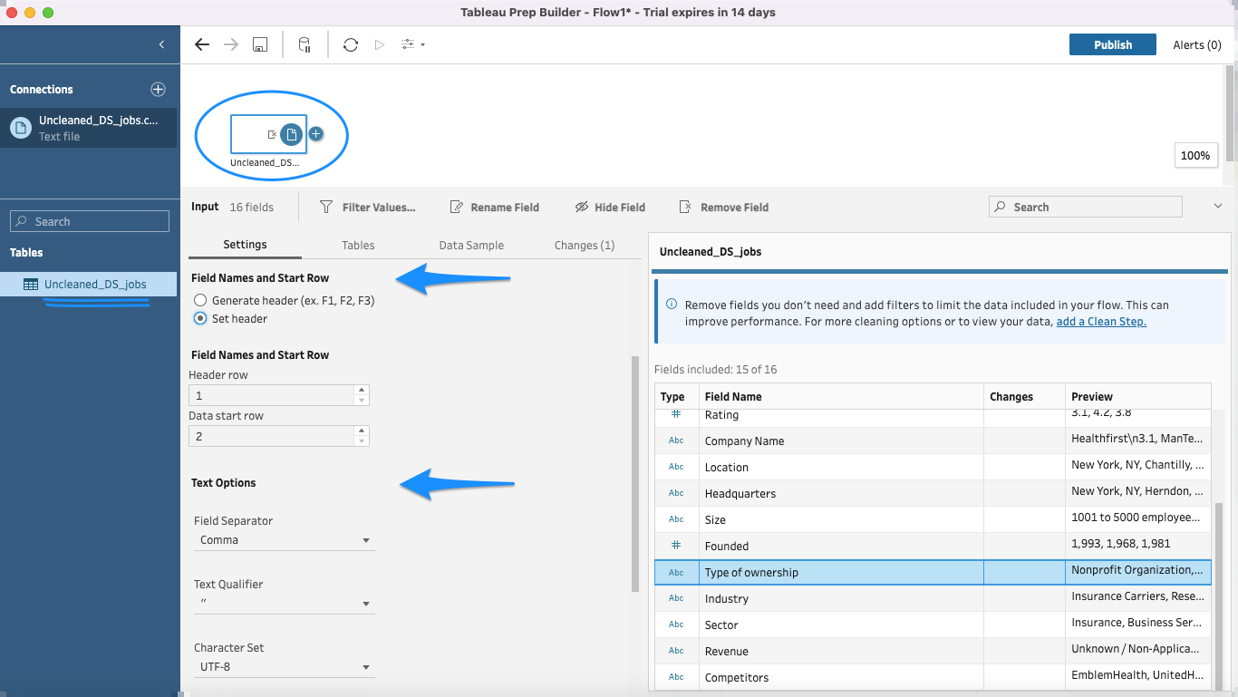Viewport: 1238px width, 697px height.
Task: Select the Uncleaned_DS_jobs text file connection
Action: tap(89, 128)
